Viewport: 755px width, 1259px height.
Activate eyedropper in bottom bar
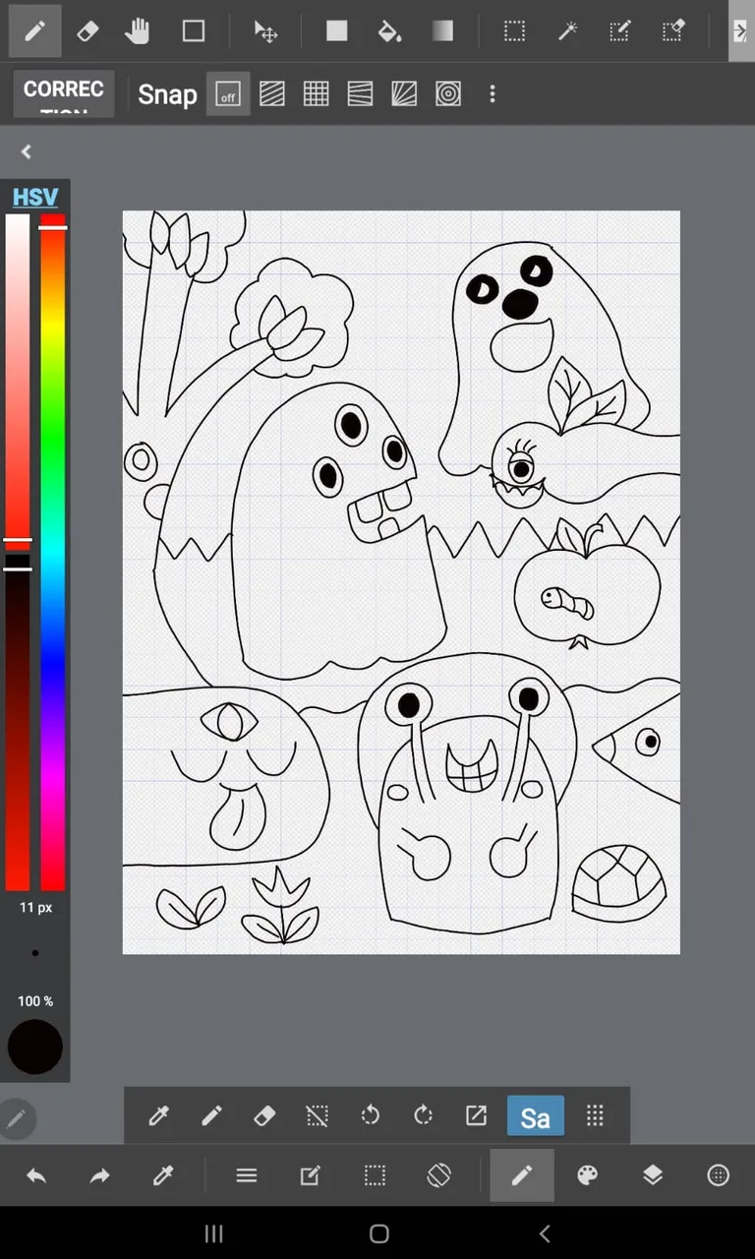point(163,1175)
